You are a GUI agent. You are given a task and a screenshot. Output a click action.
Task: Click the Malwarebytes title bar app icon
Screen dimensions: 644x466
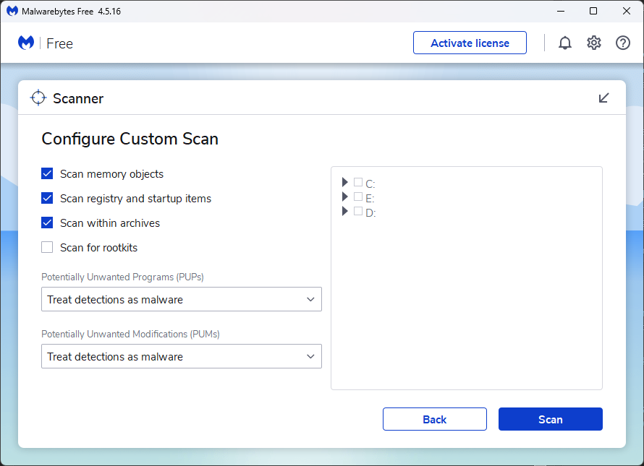(12, 11)
